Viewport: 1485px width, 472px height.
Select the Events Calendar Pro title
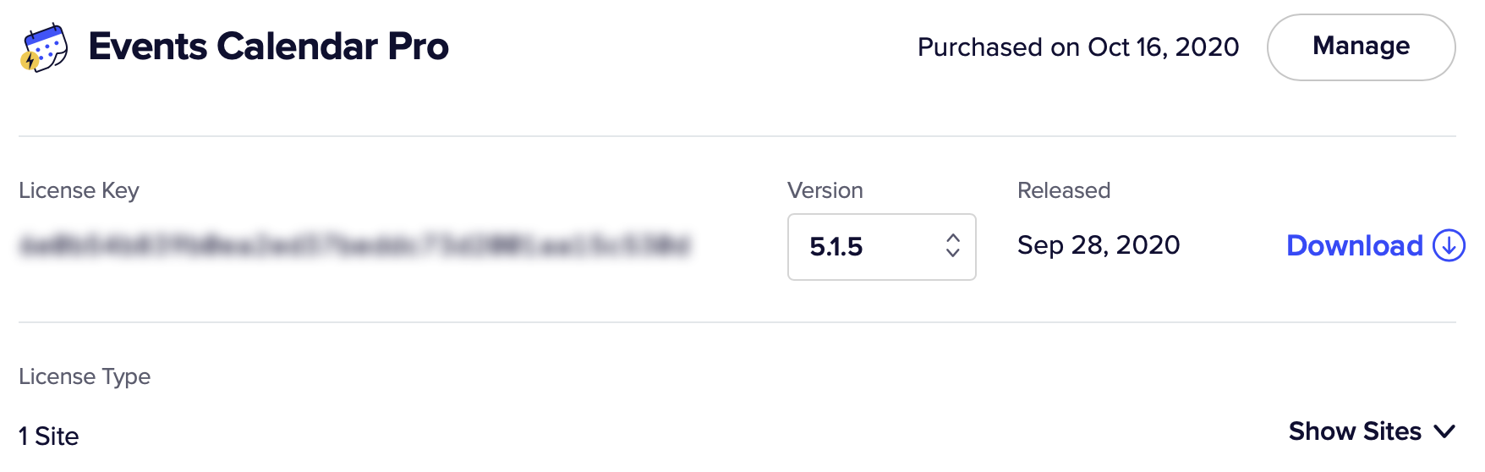point(269,47)
